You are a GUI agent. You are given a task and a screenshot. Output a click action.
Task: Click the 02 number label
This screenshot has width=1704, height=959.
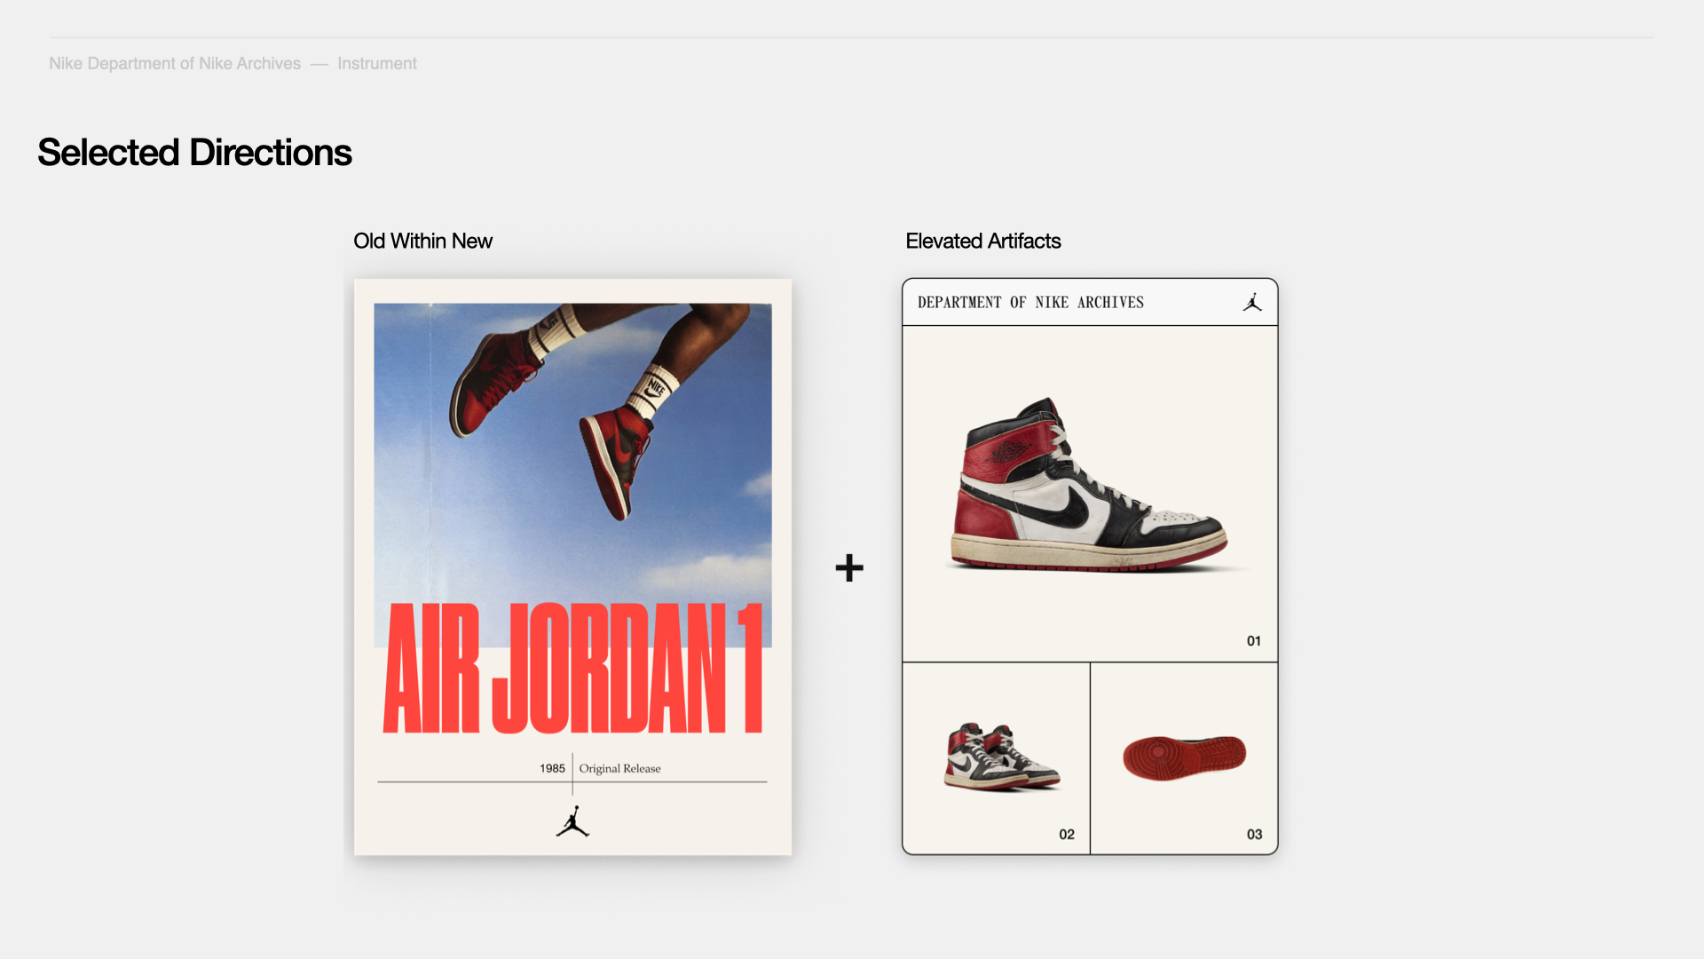coord(1066,835)
